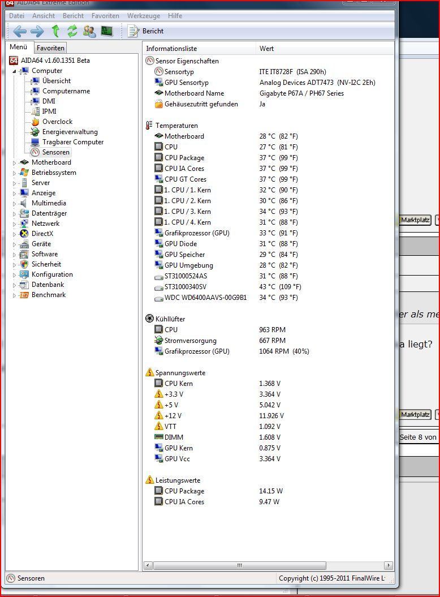Select the Kühllüfter section fan icon
440x597 pixels.
tap(149, 319)
